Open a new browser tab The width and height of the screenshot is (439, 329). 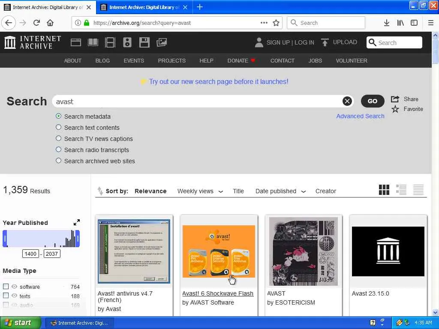[200, 7]
